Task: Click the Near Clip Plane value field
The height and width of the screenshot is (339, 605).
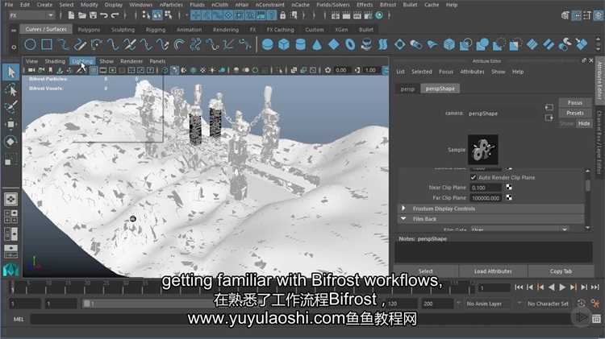Action: 486,188
